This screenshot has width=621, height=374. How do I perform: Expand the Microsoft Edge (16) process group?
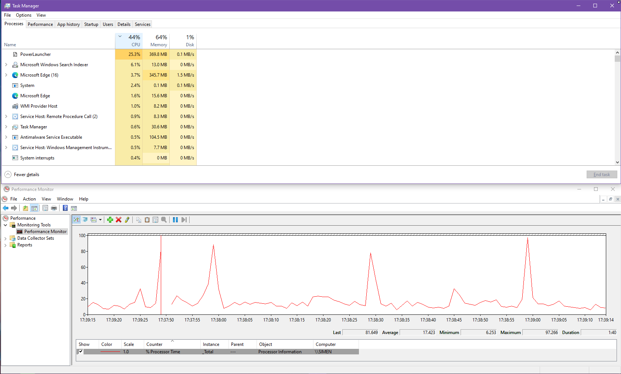6,75
